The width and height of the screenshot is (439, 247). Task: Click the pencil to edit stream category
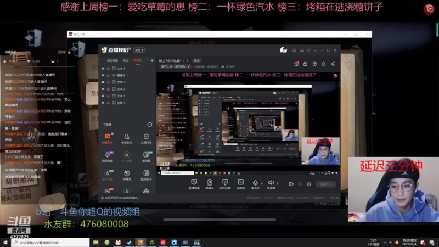click(189, 66)
